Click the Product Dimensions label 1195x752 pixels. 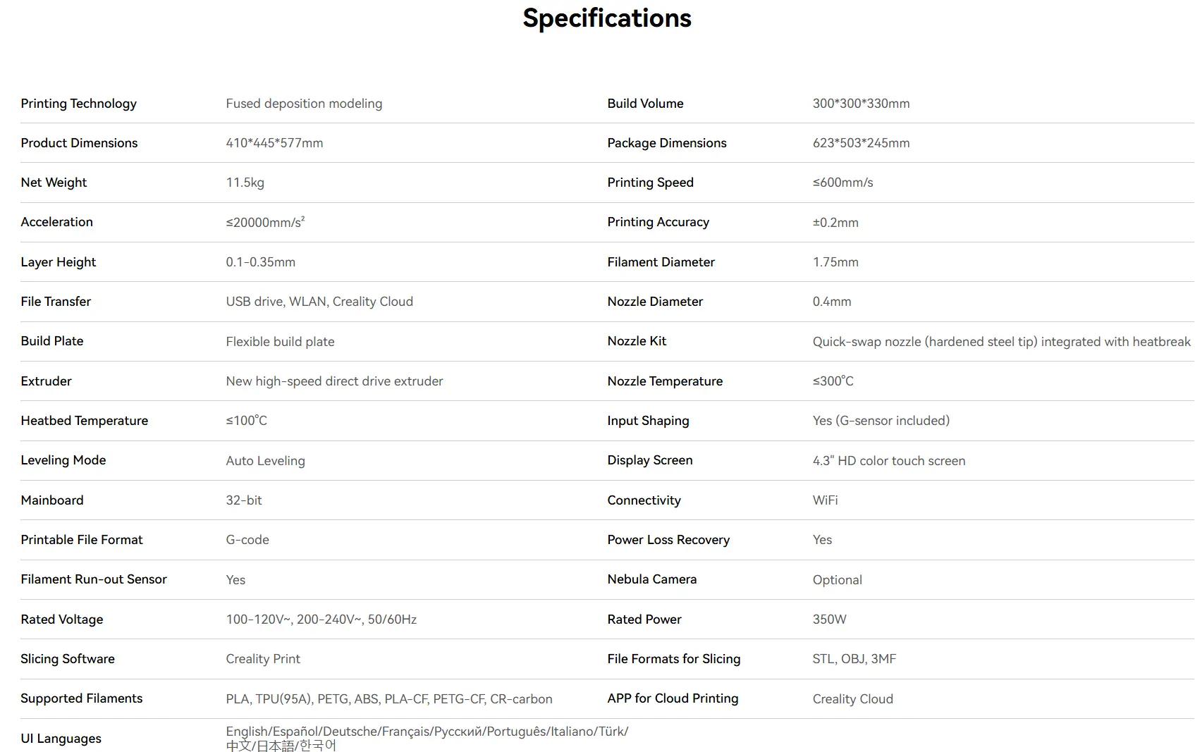79,143
